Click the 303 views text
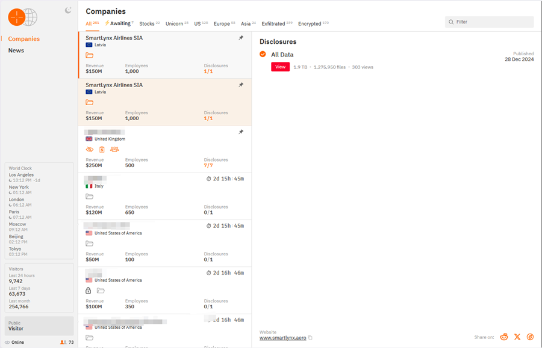The image size is (542, 348). [363, 67]
